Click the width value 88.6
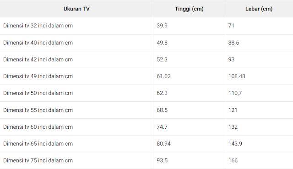The image size is (293, 169). 233,42
